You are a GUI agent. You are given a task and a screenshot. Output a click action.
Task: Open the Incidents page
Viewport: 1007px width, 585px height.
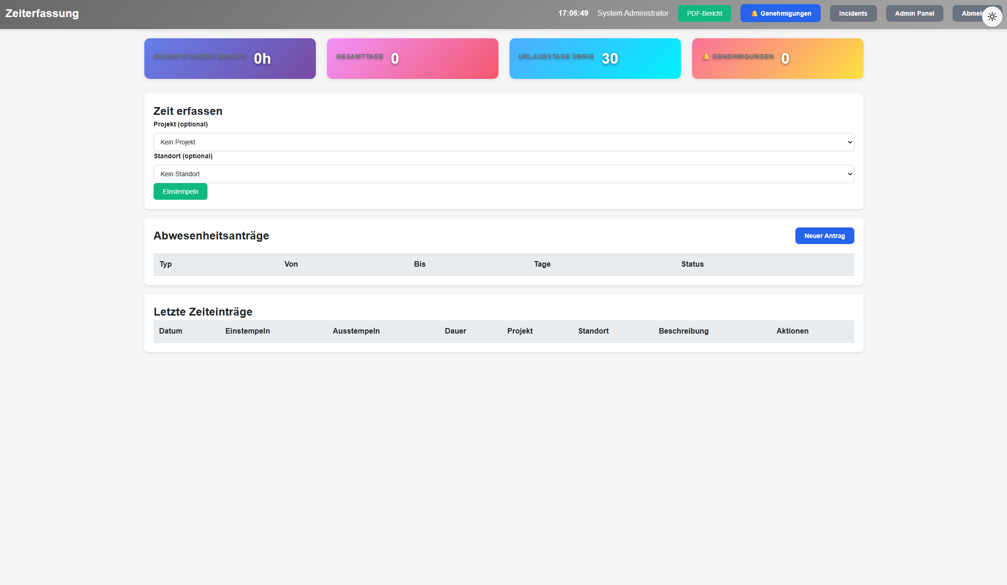coord(853,13)
